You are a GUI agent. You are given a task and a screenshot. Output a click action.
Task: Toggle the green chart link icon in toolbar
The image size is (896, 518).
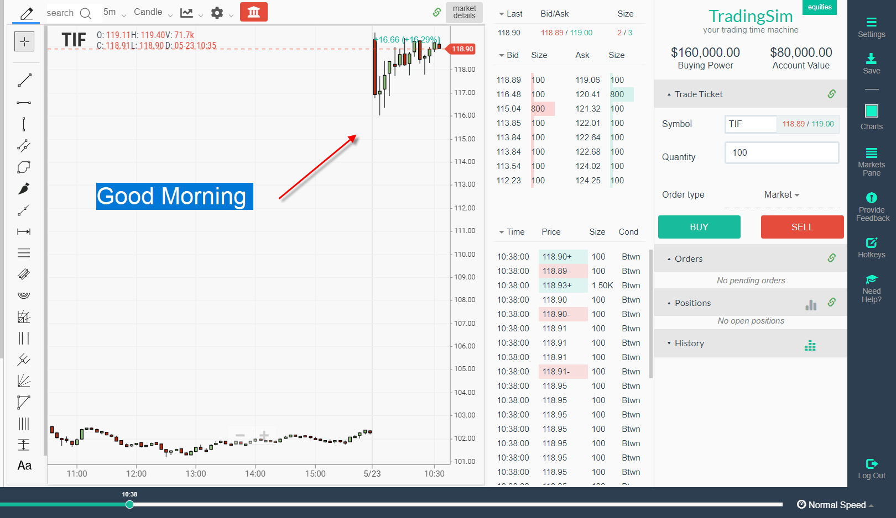tap(436, 12)
